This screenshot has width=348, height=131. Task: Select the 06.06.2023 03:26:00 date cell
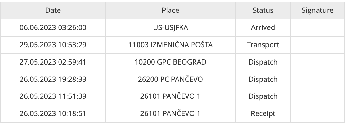pyautogui.click(x=53, y=28)
